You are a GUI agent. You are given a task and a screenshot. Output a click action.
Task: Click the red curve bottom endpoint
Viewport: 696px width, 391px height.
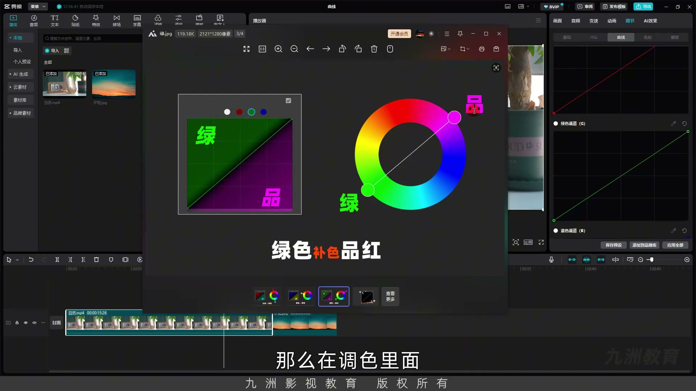(x=554, y=113)
